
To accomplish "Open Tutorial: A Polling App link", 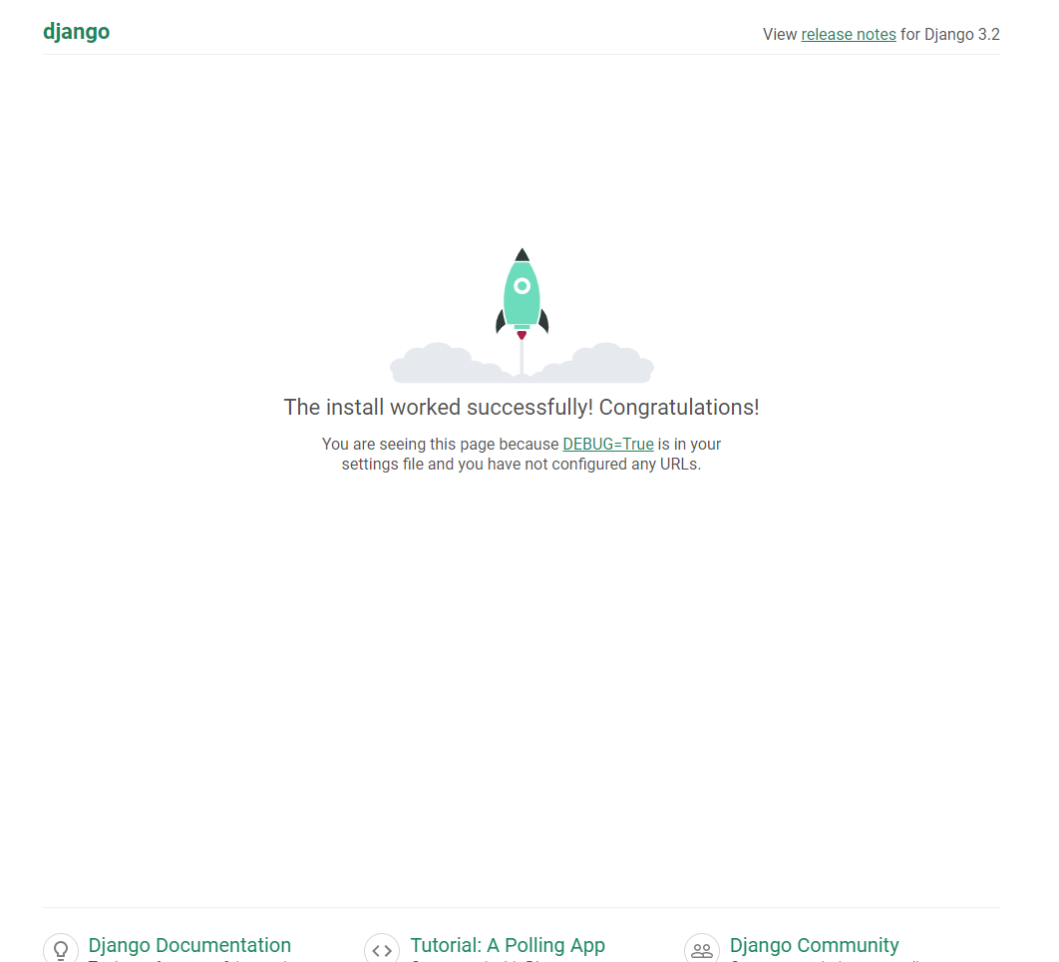I will (x=508, y=945).
